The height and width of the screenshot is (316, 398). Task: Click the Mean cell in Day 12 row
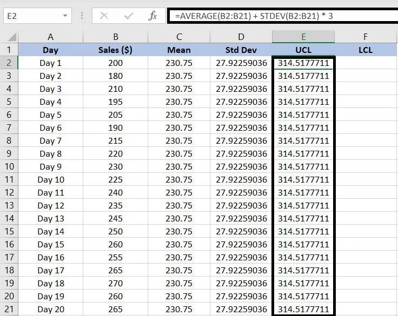(x=179, y=205)
